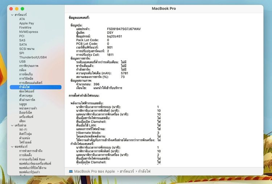Select SATA in the hardware list

coord(23,45)
